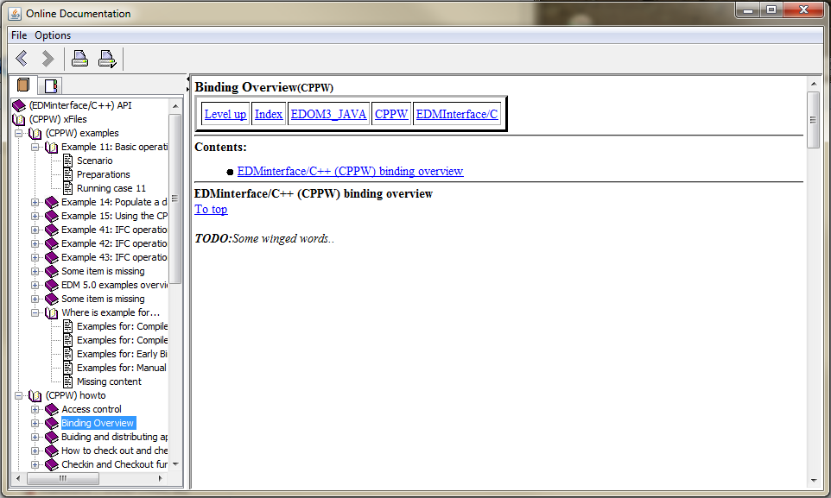Follow the Level up link
Image resolution: width=831 pixels, height=498 pixels.
(x=225, y=114)
